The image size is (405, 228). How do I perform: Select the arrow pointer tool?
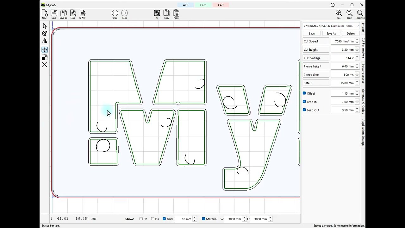coord(45,26)
